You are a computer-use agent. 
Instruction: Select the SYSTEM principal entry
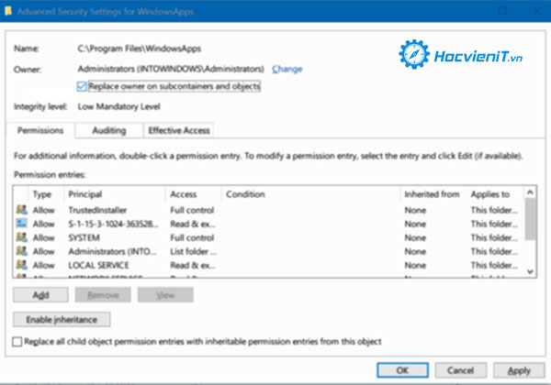84,237
